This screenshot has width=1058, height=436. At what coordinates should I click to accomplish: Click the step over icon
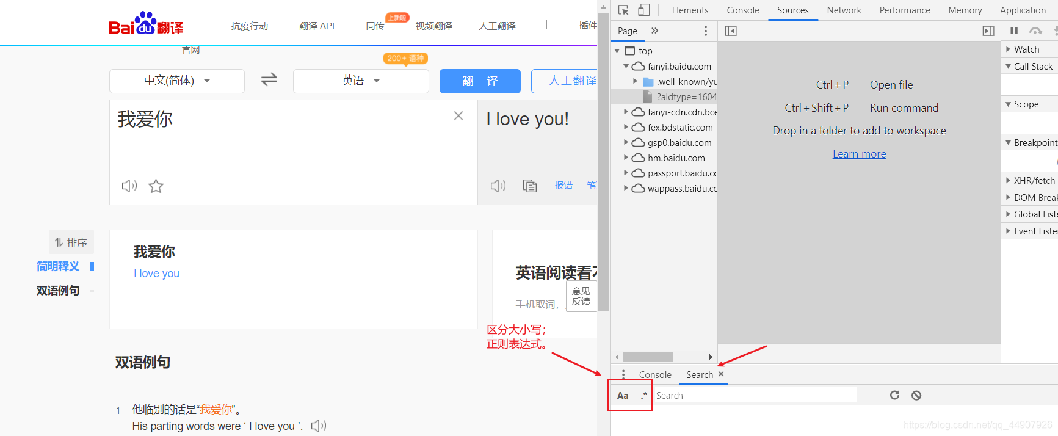tap(1035, 31)
